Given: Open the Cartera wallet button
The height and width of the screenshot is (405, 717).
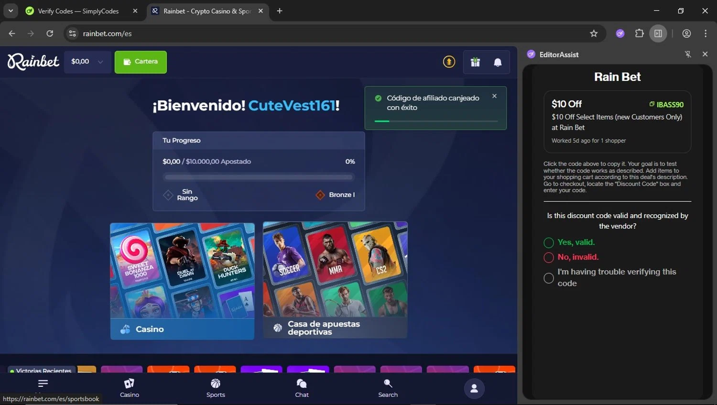Looking at the screenshot, I should point(141,62).
